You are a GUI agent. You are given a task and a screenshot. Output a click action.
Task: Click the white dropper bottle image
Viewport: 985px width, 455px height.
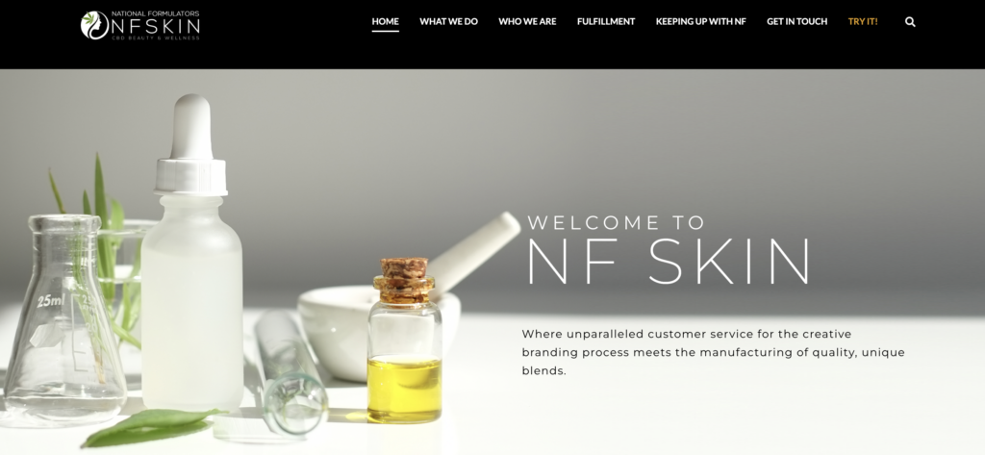tap(191, 253)
